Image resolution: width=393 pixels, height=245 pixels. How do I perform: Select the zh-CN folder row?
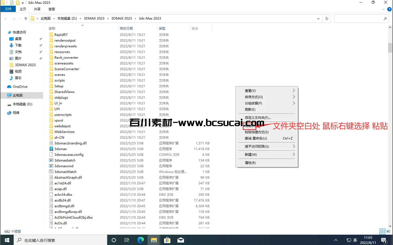pyautogui.click(x=129, y=138)
